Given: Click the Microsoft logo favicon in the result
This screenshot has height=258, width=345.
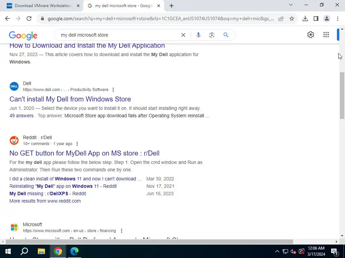Looking at the screenshot, I should [x=14, y=227].
